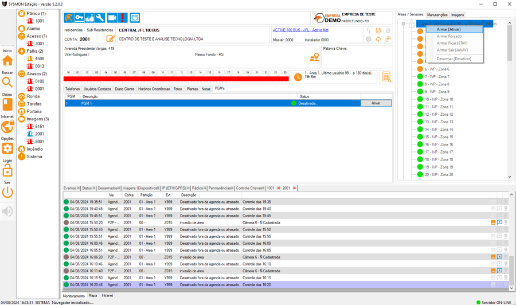
Task: Click the Início home icon in sidebar
Action: [7, 61]
